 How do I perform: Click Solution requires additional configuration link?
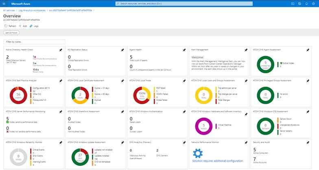(217, 161)
